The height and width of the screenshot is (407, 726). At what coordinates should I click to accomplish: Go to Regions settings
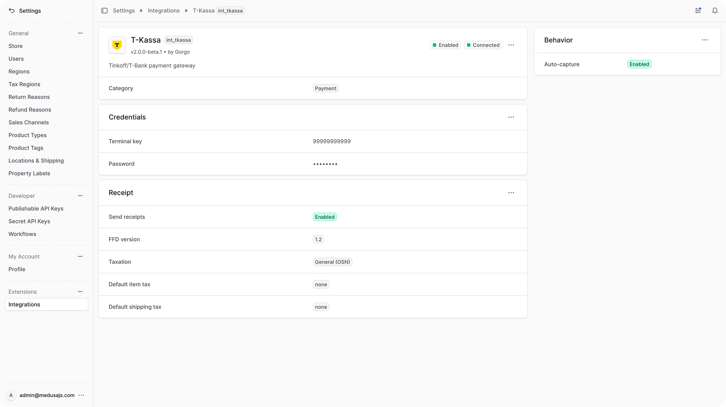click(x=46, y=71)
